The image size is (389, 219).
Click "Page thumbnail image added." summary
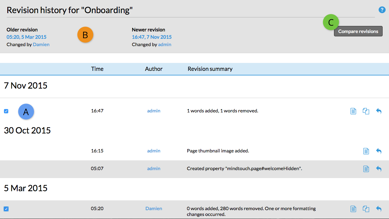[218, 151]
